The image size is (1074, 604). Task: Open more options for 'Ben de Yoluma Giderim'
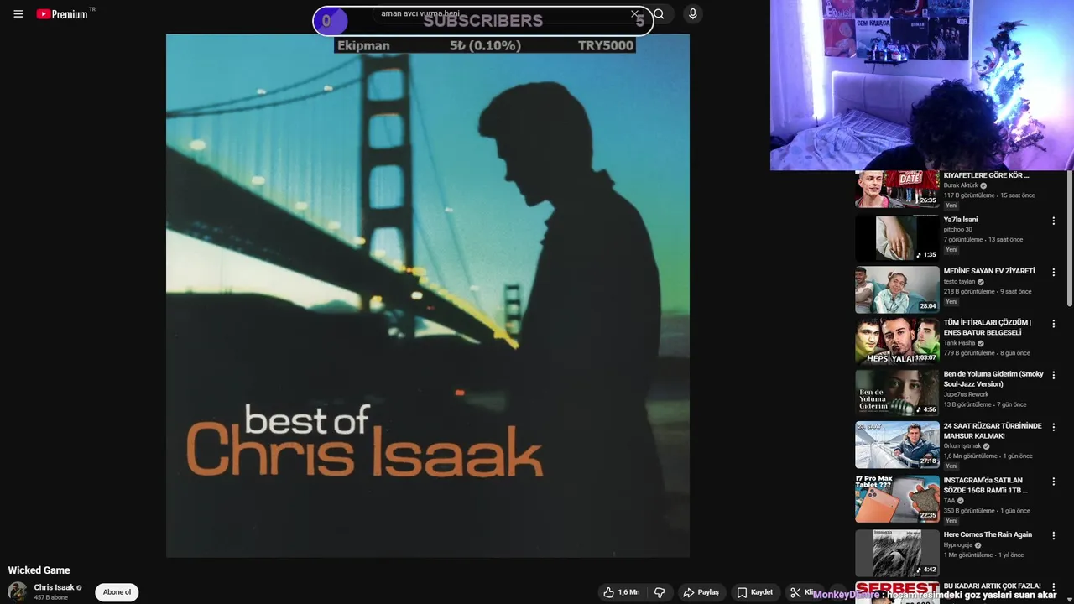click(x=1054, y=375)
